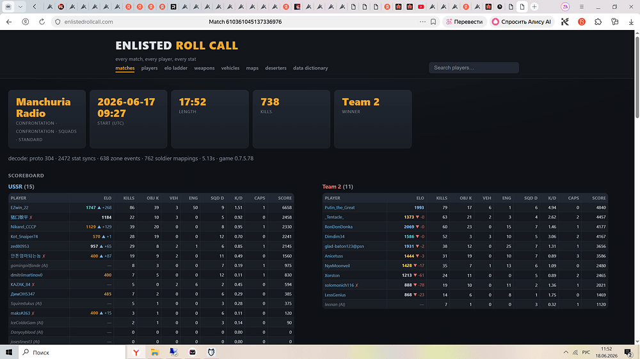
Task: Sort USSR scoreboard by KILLS column header
Action: point(129,198)
